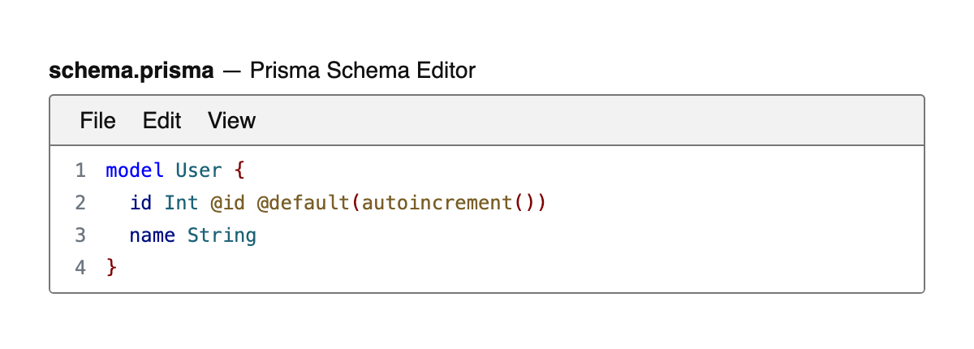
Task: Click line number 1 in the gutter
Action: click(80, 170)
